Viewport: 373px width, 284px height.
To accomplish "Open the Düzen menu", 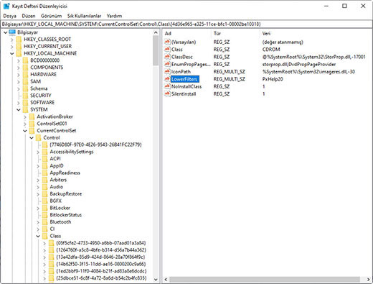I will [29, 16].
